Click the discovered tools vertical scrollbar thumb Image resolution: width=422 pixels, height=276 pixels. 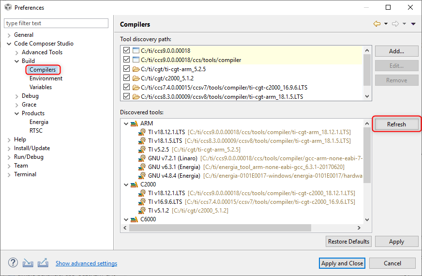click(x=367, y=155)
